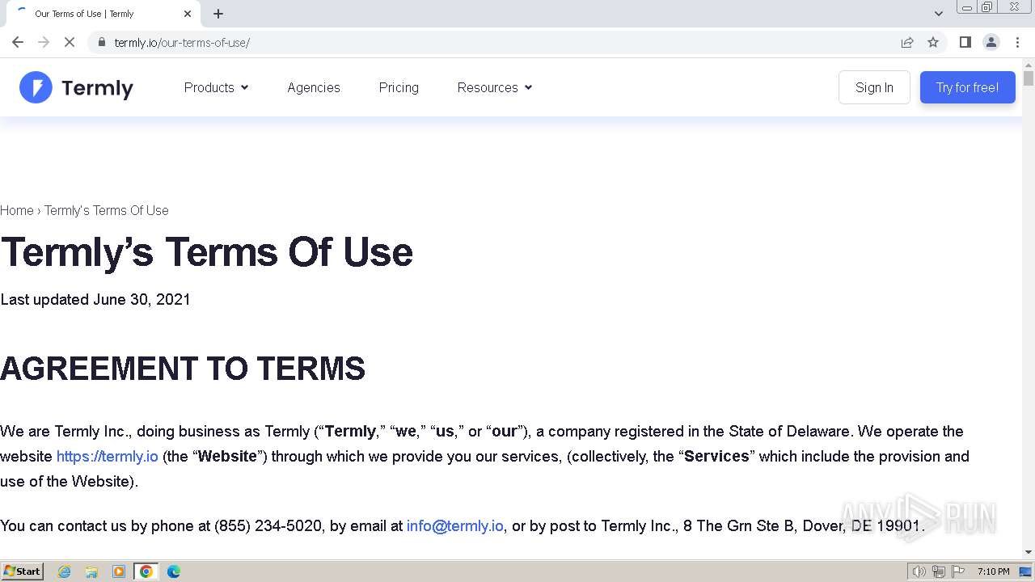Click scrollbar down arrow
Screen dimensions: 1035x582
click(x=1029, y=552)
